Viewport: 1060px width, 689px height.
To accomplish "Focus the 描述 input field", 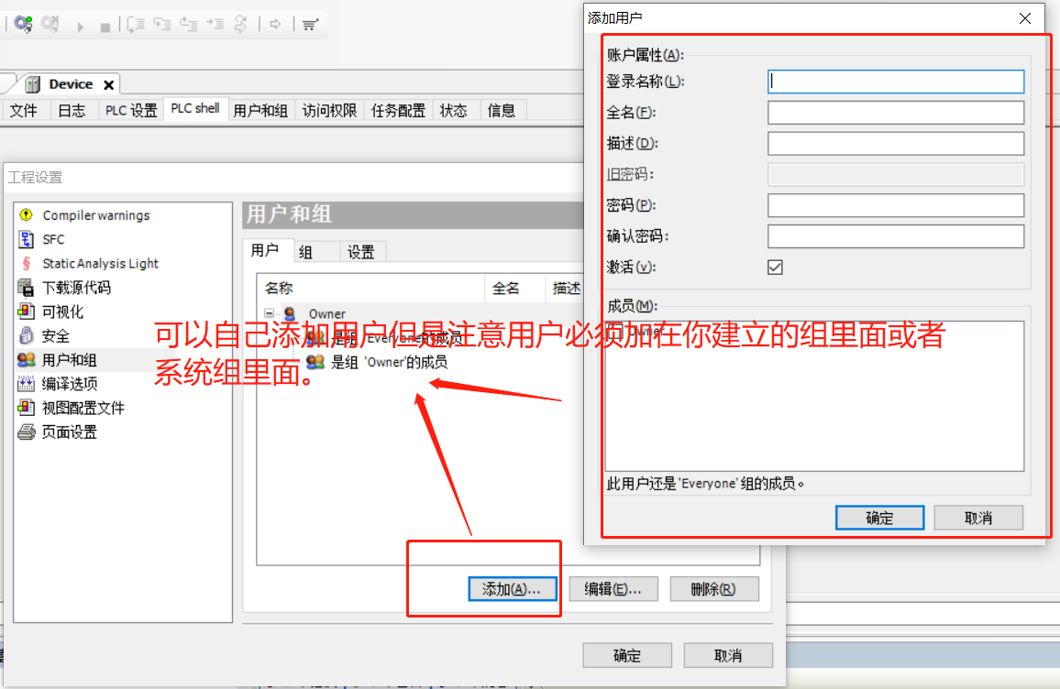I will click(x=896, y=143).
